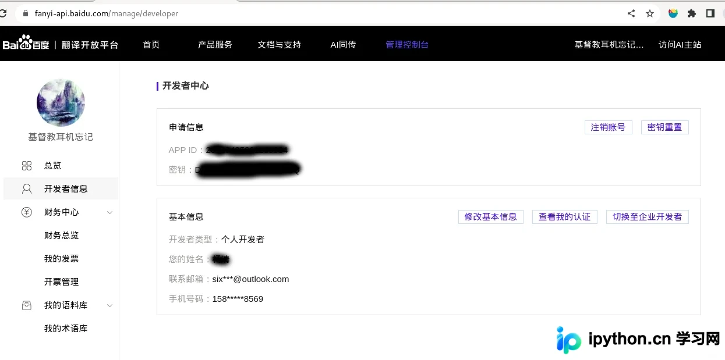Click the lock icon in address bar
The width and height of the screenshot is (725, 360).
click(x=24, y=13)
